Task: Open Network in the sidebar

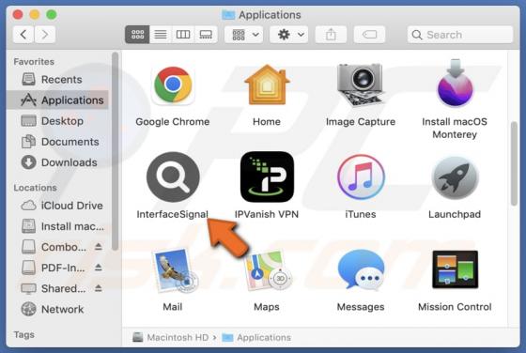Action: click(57, 309)
